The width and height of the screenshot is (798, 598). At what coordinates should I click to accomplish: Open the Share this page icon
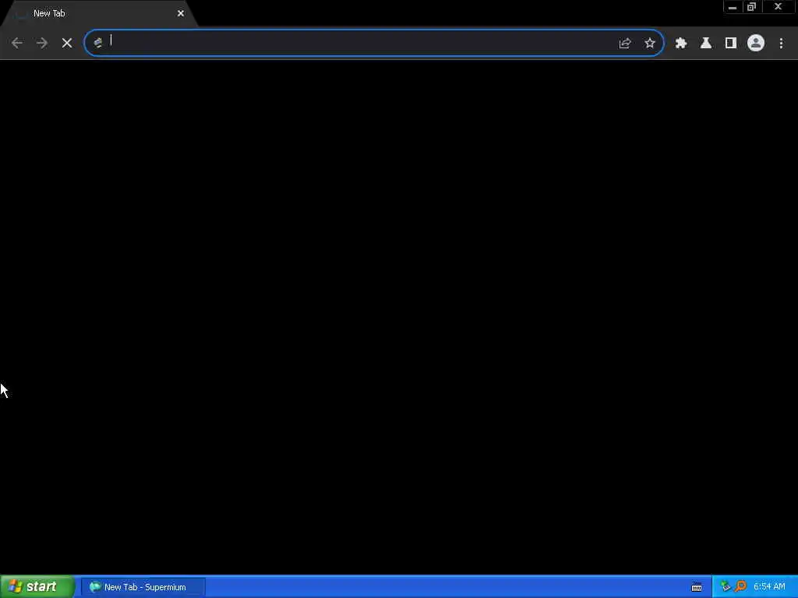(x=625, y=44)
